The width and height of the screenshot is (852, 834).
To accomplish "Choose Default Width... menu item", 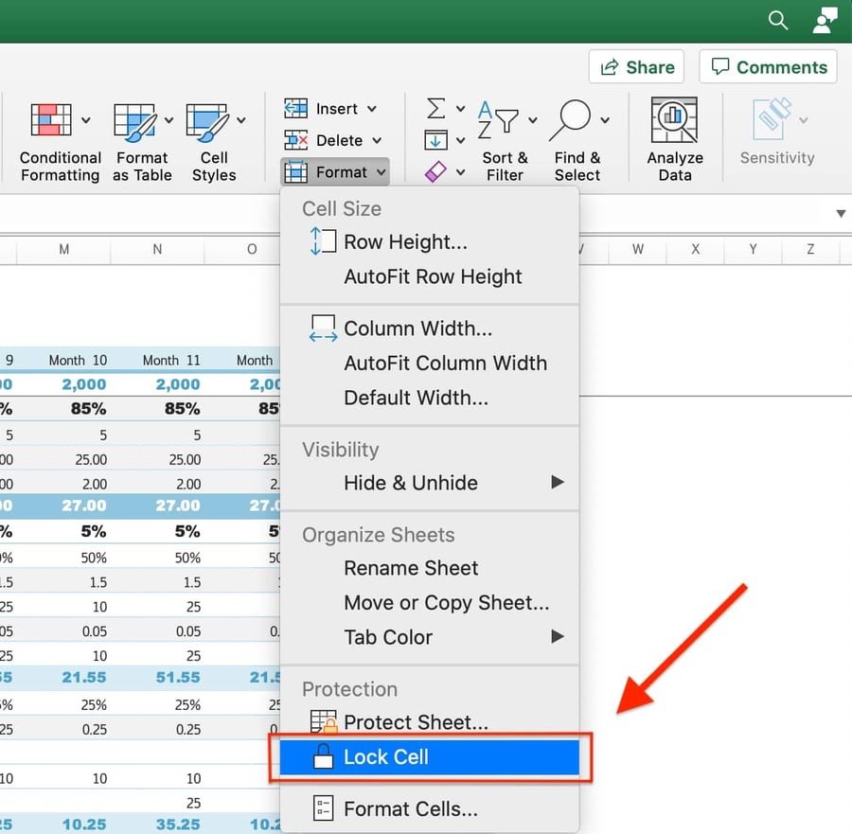I will coord(429,398).
